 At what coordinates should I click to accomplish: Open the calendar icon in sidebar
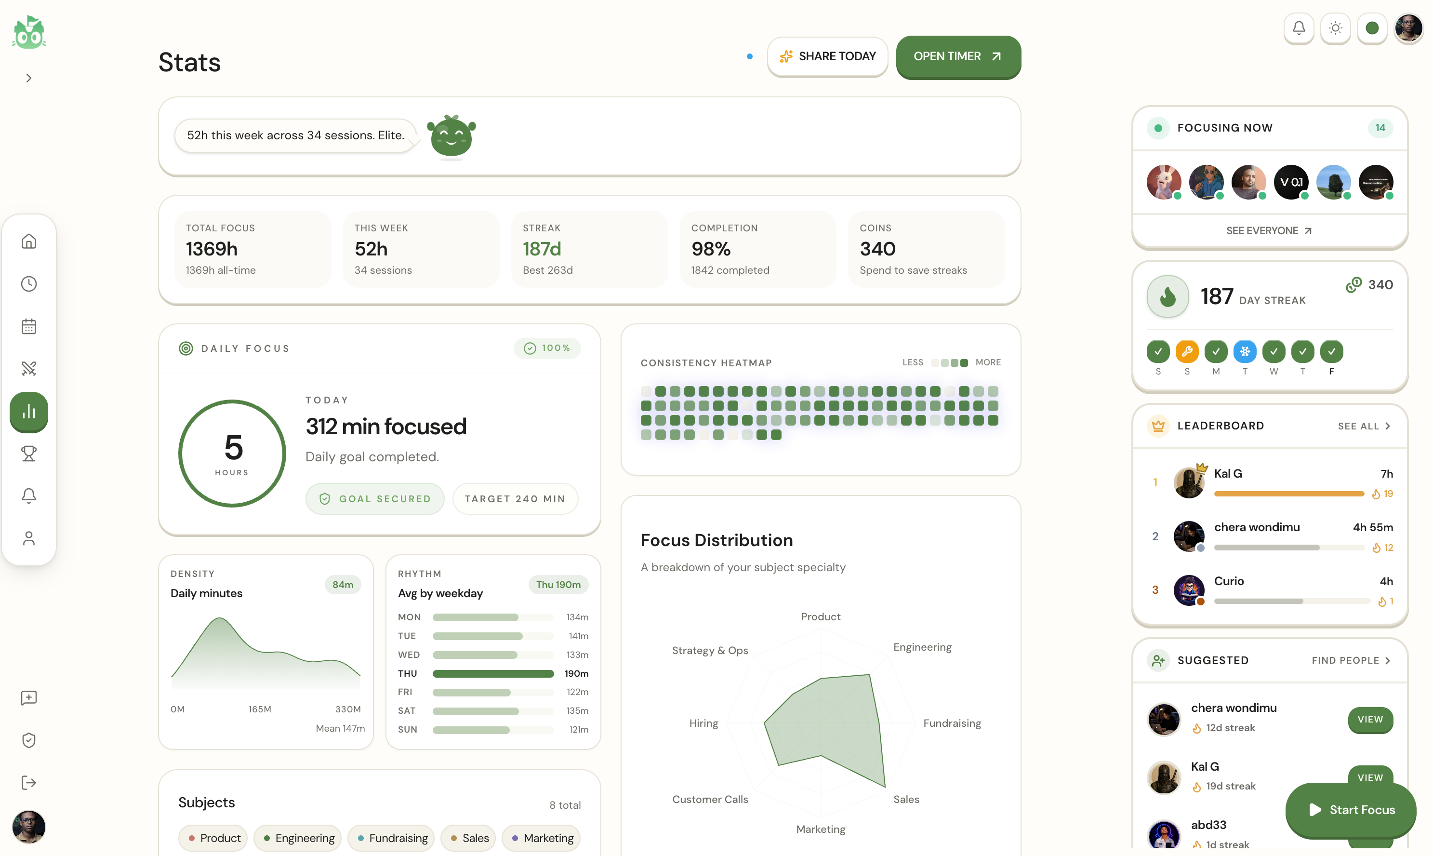coord(29,326)
